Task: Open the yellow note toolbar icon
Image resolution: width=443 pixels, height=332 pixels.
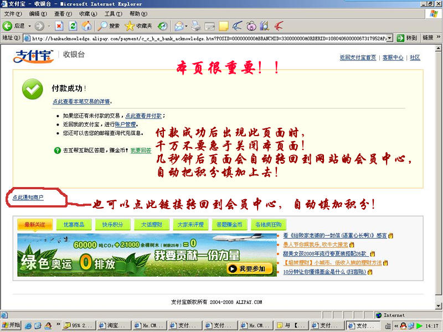Action: pos(224,26)
